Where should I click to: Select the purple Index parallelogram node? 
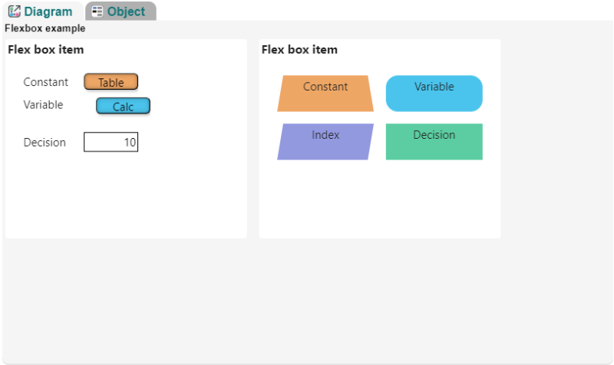coord(325,142)
